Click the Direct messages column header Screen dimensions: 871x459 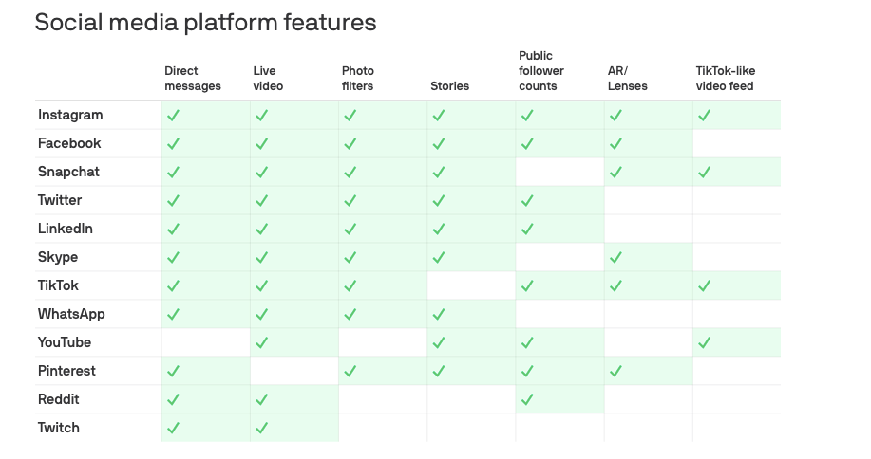[192, 79]
